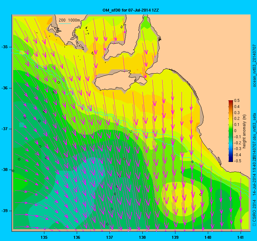Click longitude label 137 on the bottom axis
257x241 pixels.
point(110,237)
